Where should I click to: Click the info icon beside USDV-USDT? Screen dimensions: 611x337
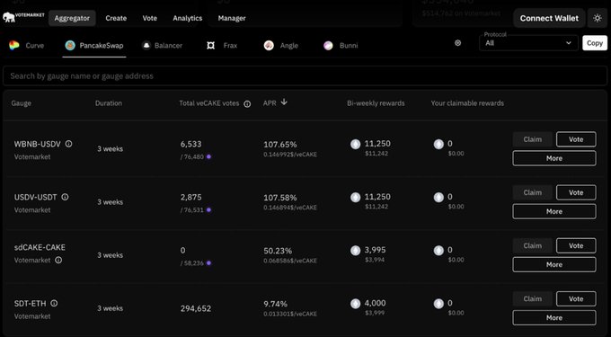coord(65,197)
